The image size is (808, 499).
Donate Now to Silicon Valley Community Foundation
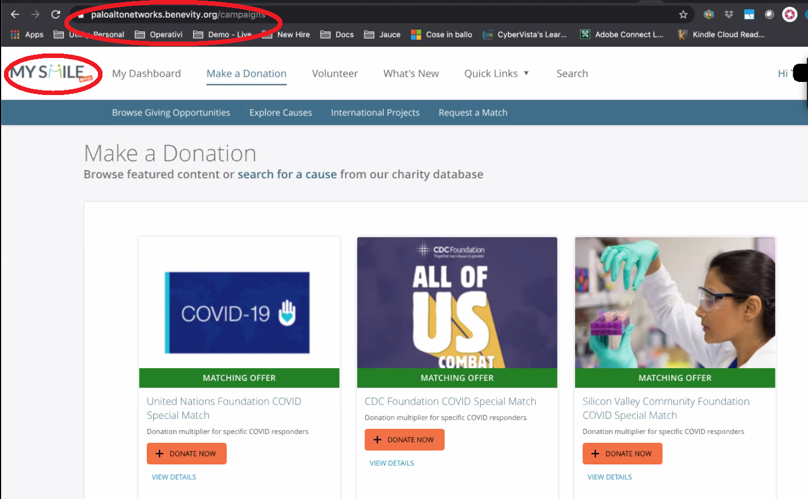point(622,453)
